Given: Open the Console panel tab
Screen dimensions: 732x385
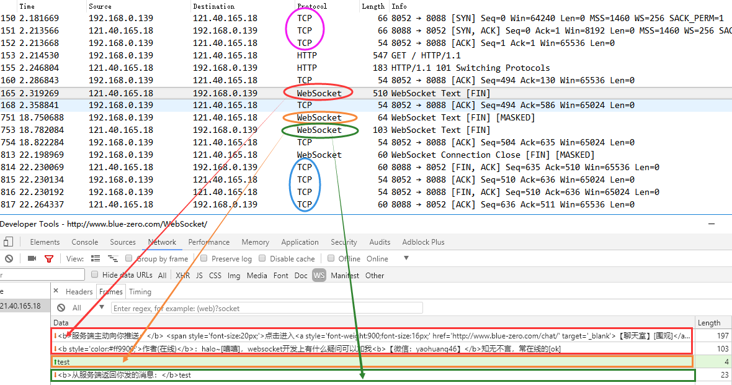Looking at the screenshot, I should [85, 242].
